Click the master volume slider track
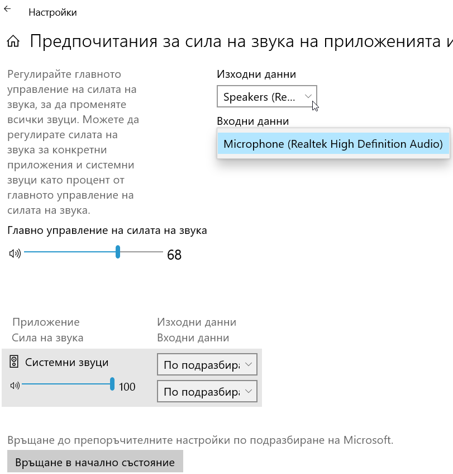This screenshot has height=474, width=453. click(x=84, y=252)
